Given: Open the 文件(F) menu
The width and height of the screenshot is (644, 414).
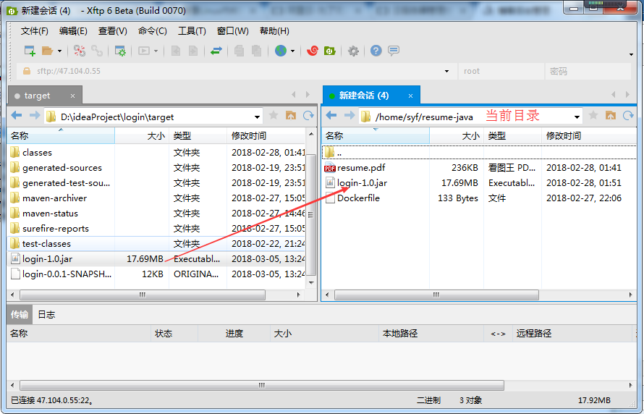Looking at the screenshot, I should (x=35, y=31).
